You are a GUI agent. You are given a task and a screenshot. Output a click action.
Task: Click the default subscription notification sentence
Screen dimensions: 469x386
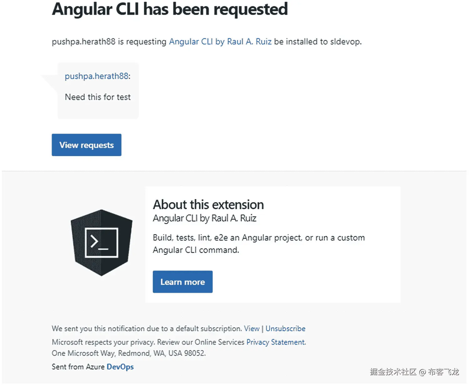[147, 328]
